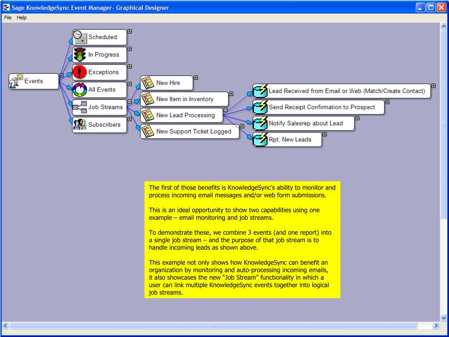Click the Send Receipt Confirmation event icon
Screen dimensions: 449x337
pos(260,107)
